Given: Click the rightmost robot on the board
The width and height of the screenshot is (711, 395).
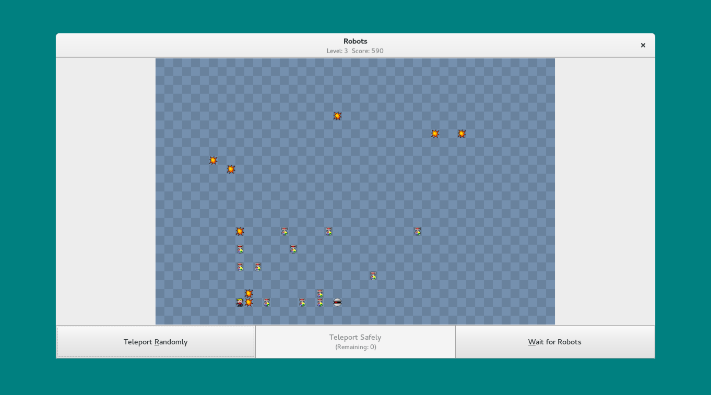Looking at the screenshot, I should click(x=417, y=231).
